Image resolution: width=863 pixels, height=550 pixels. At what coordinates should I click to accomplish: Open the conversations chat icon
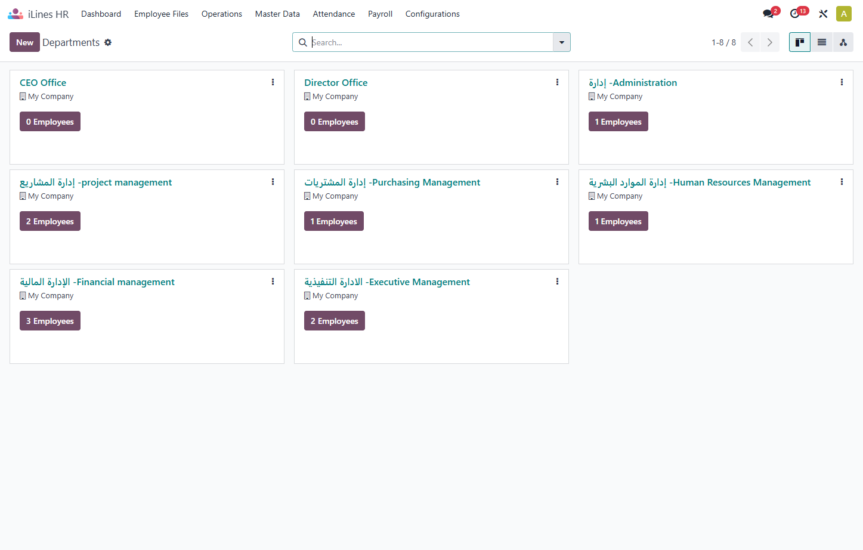tap(768, 14)
